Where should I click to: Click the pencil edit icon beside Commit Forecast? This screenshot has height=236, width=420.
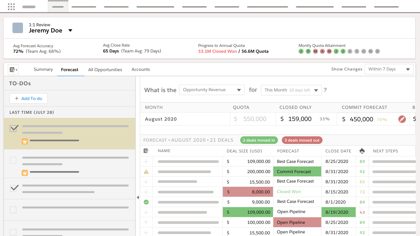[402, 119]
